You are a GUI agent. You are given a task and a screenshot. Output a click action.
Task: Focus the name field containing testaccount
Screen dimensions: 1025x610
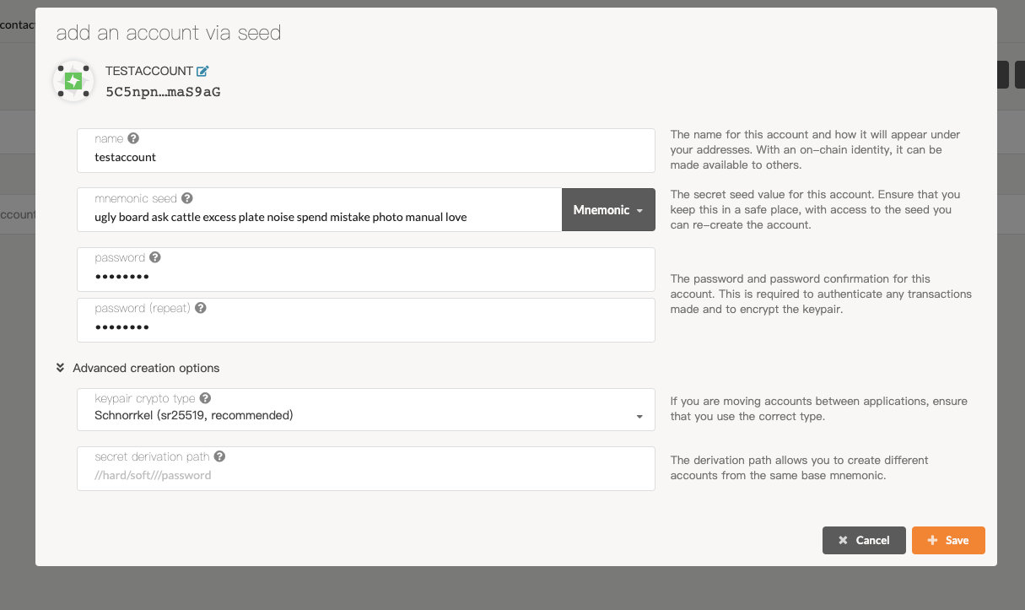(x=365, y=157)
